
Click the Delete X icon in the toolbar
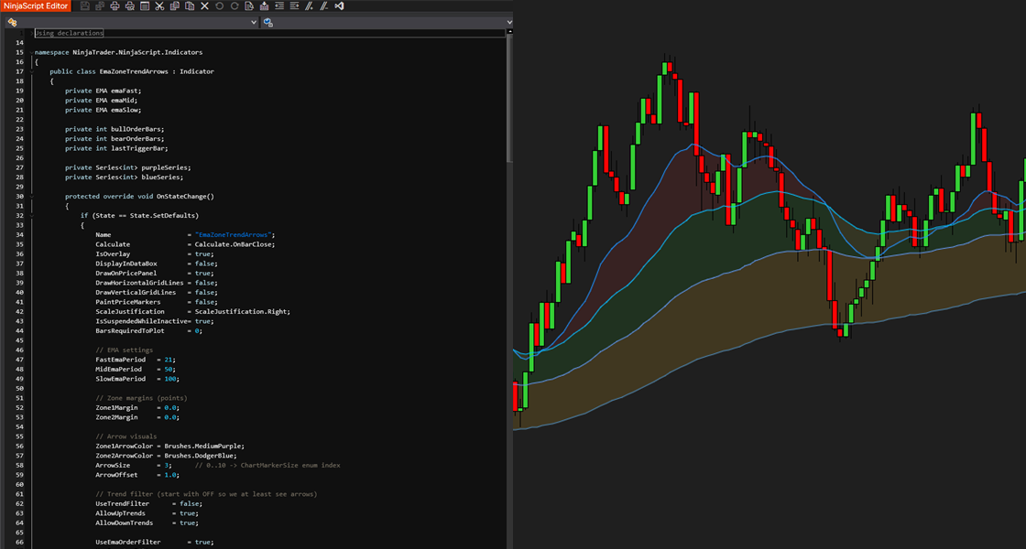[204, 5]
